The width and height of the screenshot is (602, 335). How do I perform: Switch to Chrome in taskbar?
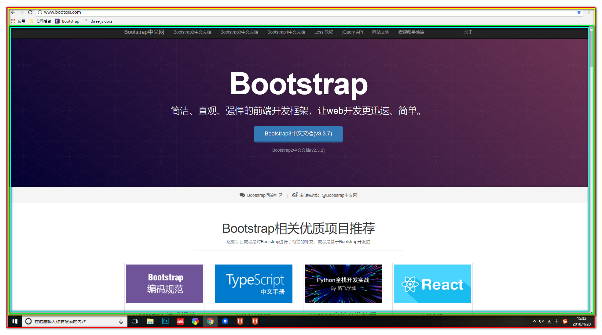coord(210,321)
